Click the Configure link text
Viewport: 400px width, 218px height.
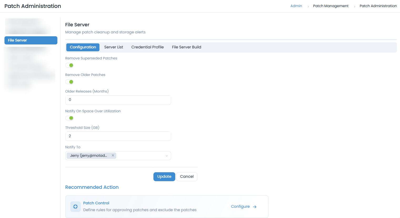point(240,206)
